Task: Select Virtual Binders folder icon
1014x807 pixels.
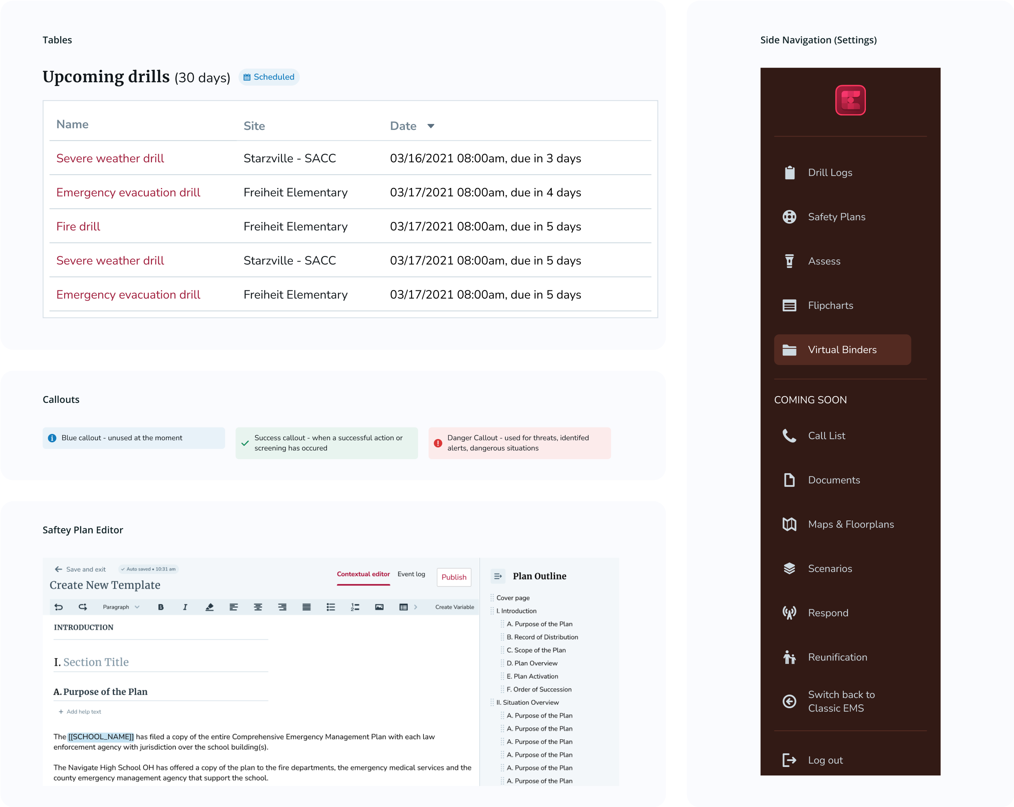Action: 789,350
